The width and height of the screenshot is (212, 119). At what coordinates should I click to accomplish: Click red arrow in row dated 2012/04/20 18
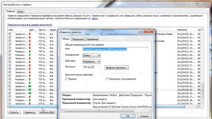pos(30,34)
